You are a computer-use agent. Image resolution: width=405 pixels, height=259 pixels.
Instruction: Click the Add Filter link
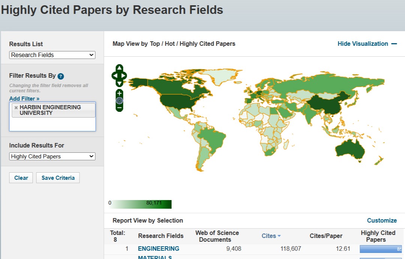click(x=24, y=99)
